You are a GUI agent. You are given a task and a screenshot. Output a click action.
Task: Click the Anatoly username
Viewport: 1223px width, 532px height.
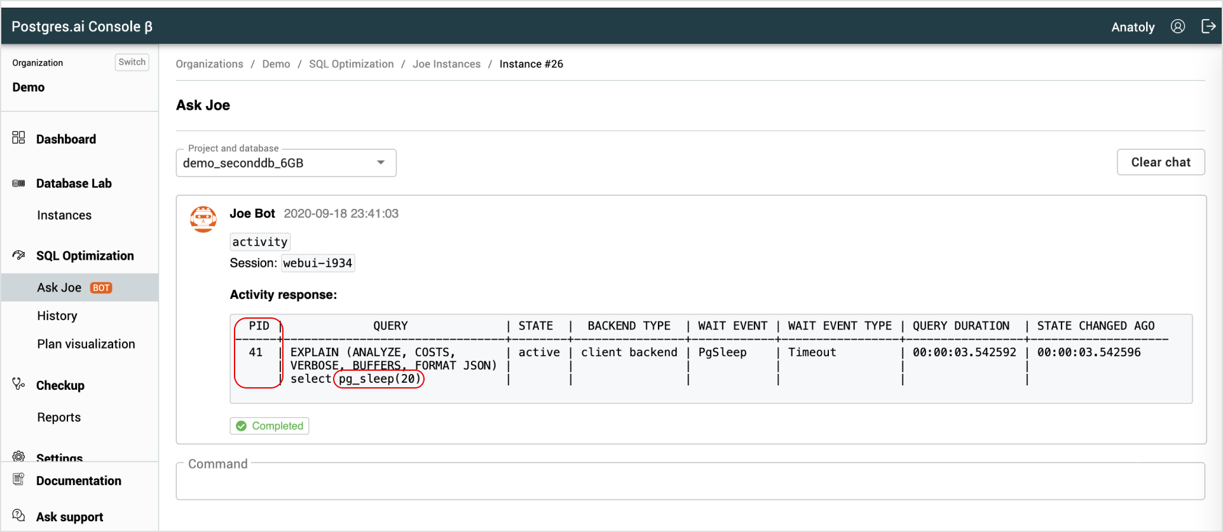(1133, 27)
